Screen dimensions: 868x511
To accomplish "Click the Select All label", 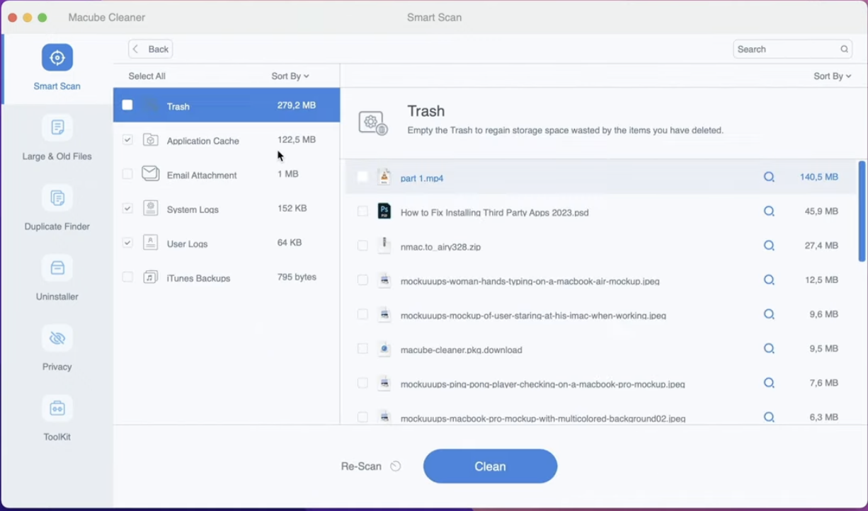I will (x=147, y=76).
